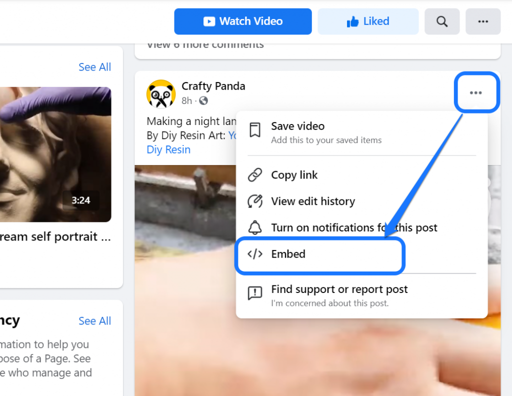This screenshot has width=512, height=396.
Task: Click the Watch Video button
Action: pos(242,21)
